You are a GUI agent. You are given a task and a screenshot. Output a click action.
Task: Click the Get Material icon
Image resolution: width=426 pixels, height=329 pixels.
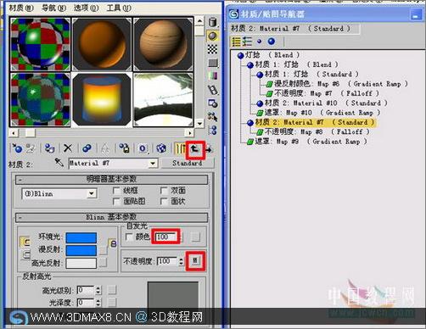point(17,148)
